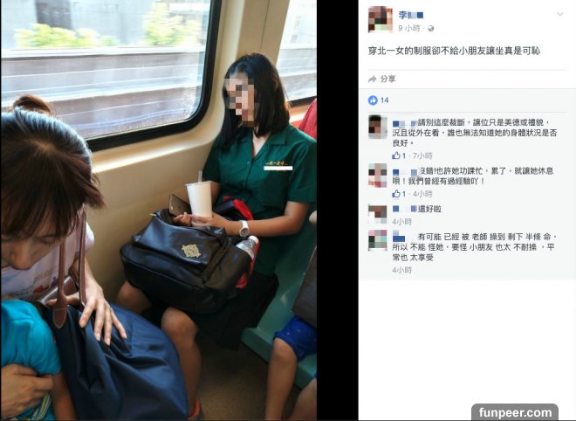576x421 pixels.
Task: Click the 分享 share button text
Action: 387,79
